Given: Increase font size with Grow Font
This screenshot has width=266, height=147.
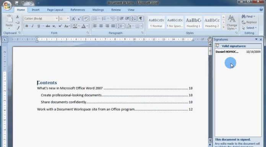Looking at the screenshot, I should [73, 18].
